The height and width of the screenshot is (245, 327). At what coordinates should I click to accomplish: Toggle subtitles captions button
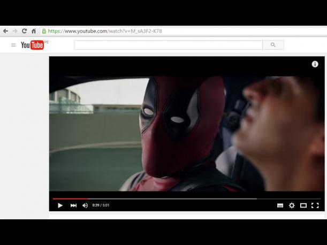pos(280,205)
